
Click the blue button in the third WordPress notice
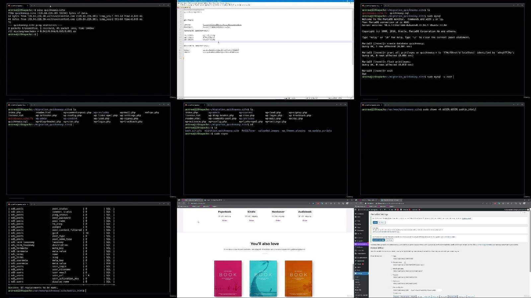pos(378,240)
